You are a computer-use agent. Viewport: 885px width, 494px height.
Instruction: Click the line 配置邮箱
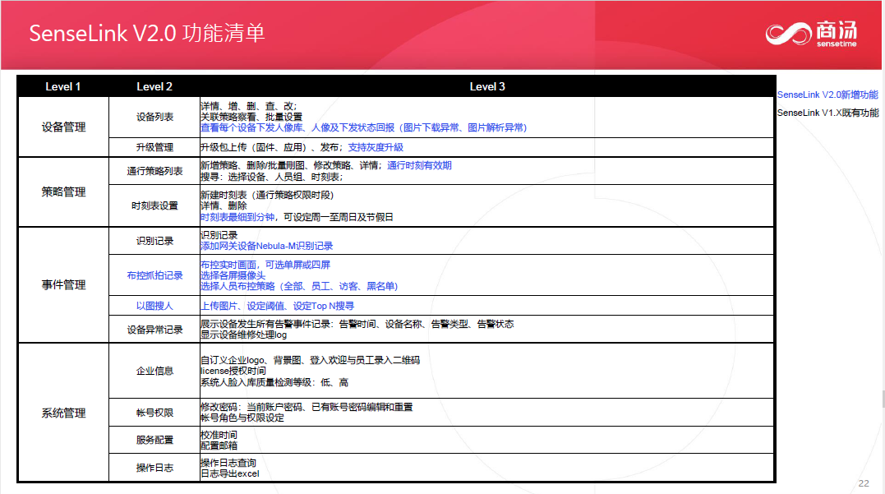coord(219,446)
